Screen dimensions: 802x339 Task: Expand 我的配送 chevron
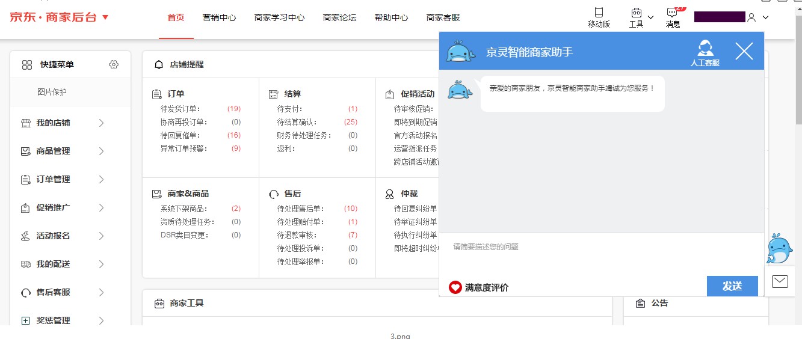(101, 264)
